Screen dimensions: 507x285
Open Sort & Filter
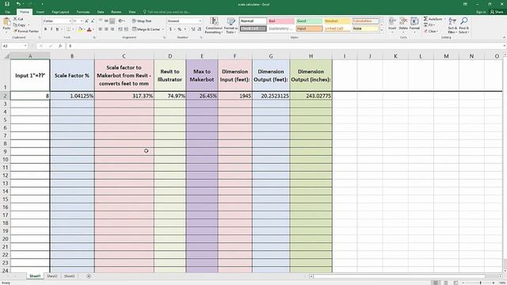[x=452, y=25]
